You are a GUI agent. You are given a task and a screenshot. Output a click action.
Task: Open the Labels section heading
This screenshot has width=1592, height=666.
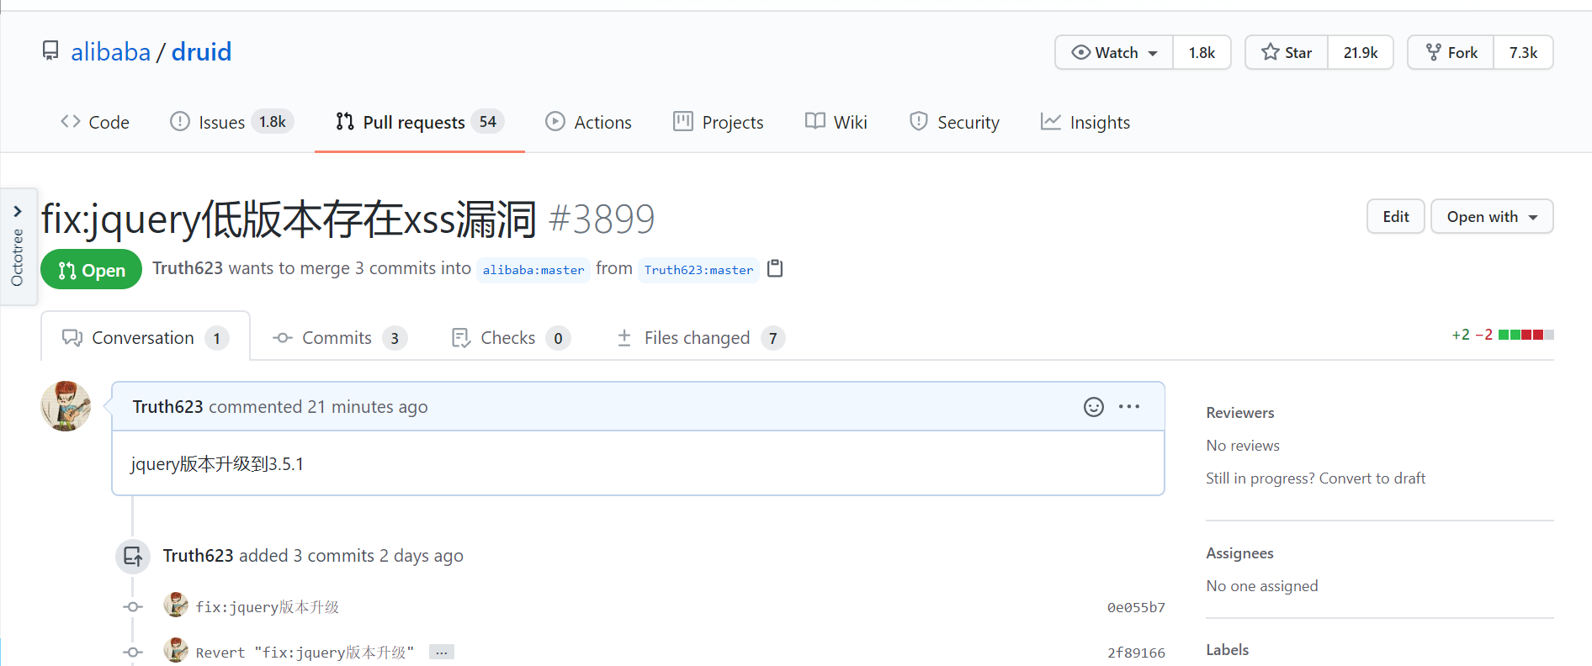click(1227, 650)
